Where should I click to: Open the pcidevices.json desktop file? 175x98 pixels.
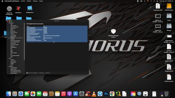pyautogui.click(x=169, y=77)
